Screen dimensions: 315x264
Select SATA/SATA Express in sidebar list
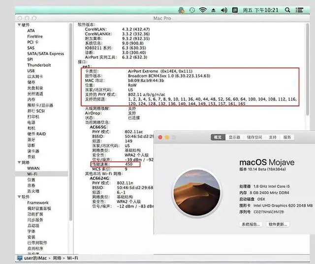(45, 54)
